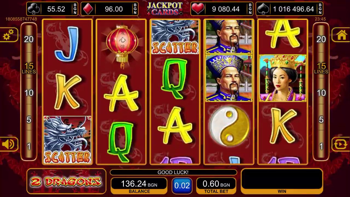Tap the yin-yang symbol on reels

(x=229, y=126)
